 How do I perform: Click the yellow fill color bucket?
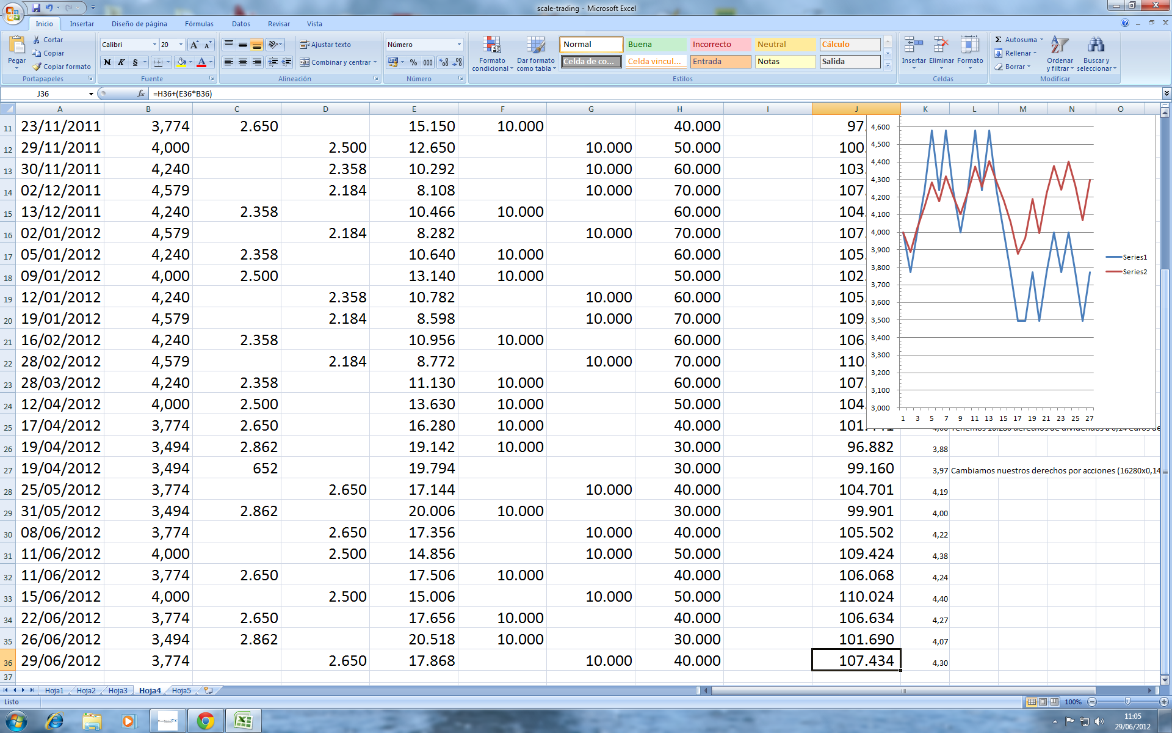click(181, 62)
